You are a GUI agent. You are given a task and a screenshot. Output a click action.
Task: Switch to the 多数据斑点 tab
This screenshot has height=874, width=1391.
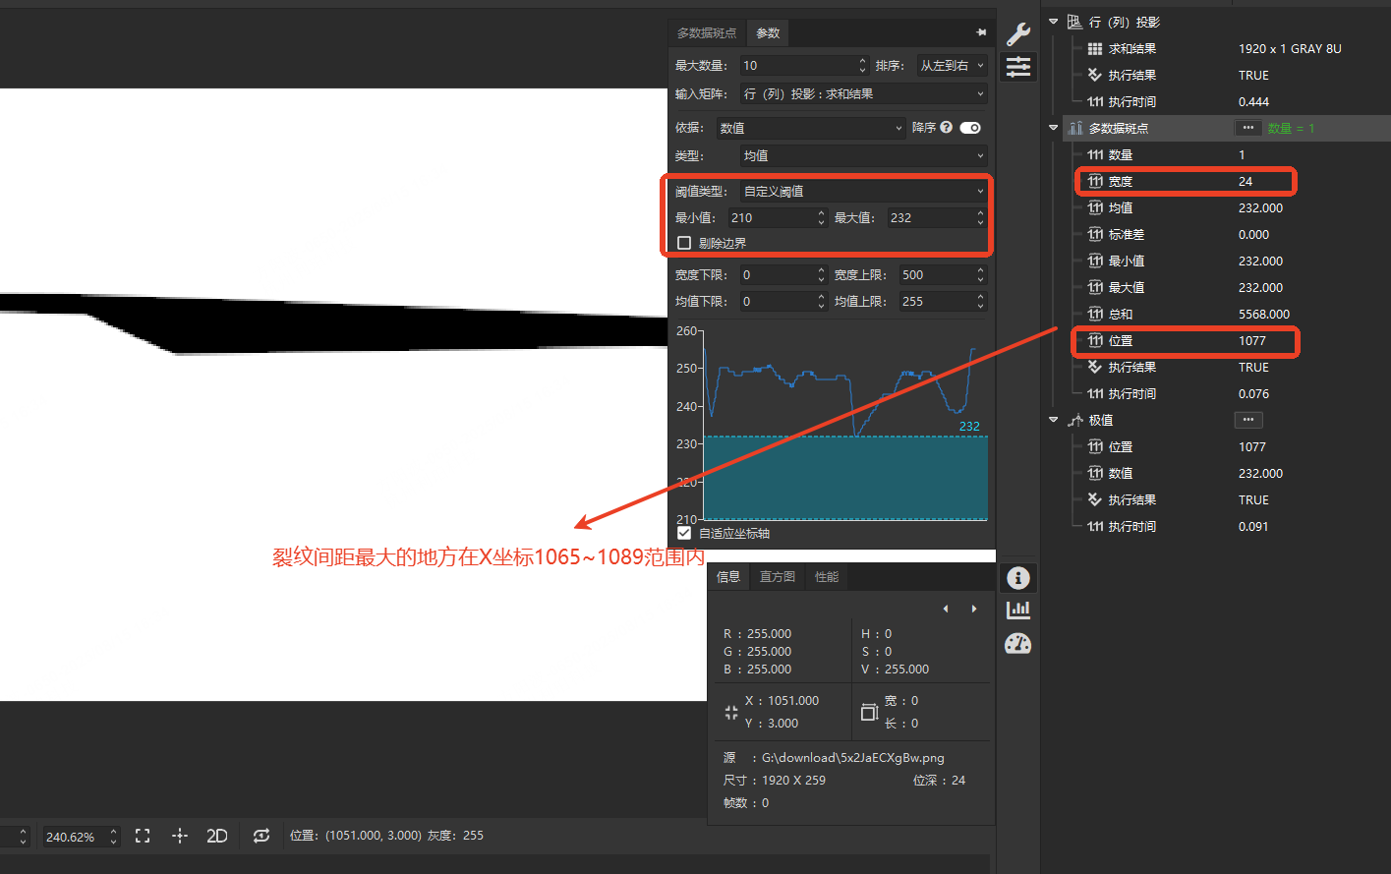click(x=706, y=33)
